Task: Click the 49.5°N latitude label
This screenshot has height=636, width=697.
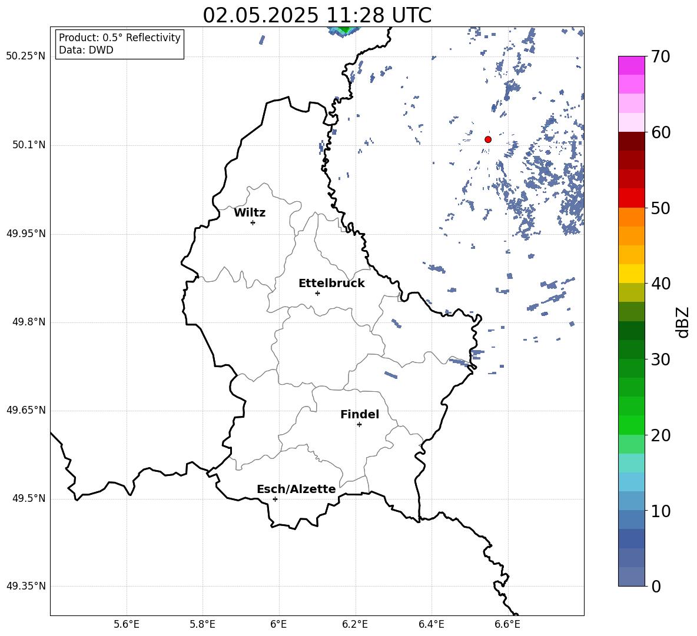Action: (29, 498)
